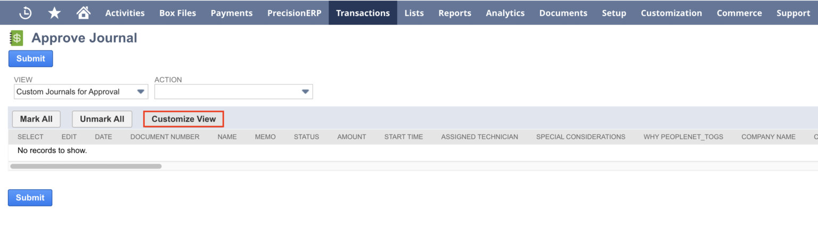818x228 pixels.
Task: Click the Mark All button
Action: pyautogui.click(x=36, y=119)
